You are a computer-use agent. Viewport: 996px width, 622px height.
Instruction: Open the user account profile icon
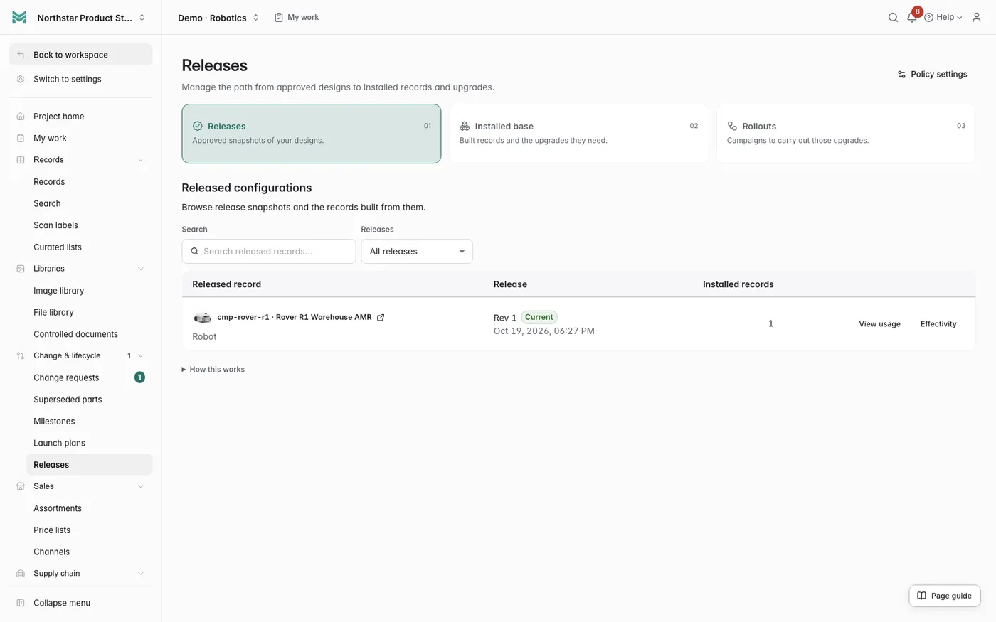tap(977, 18)
